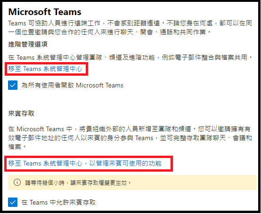Image resolution: width=261 pixels, height=214 pixels.
Task: Click the guest access description paragraph
Action: point(130,138)
